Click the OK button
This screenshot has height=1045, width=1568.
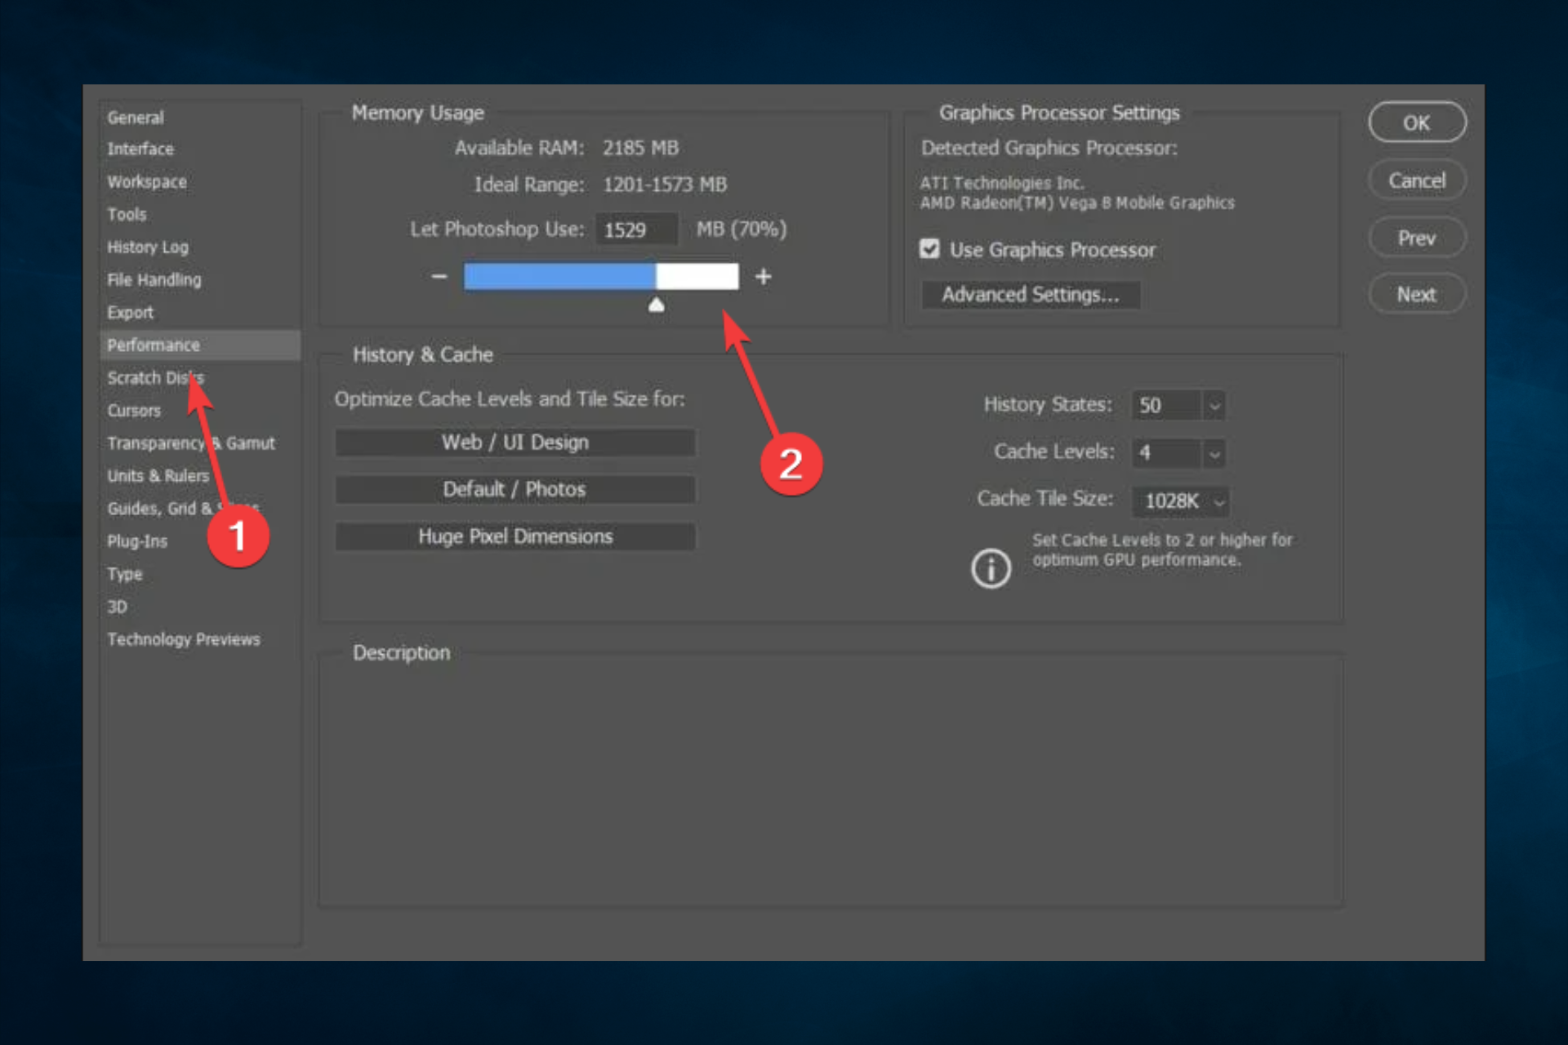click(1417, 123)
